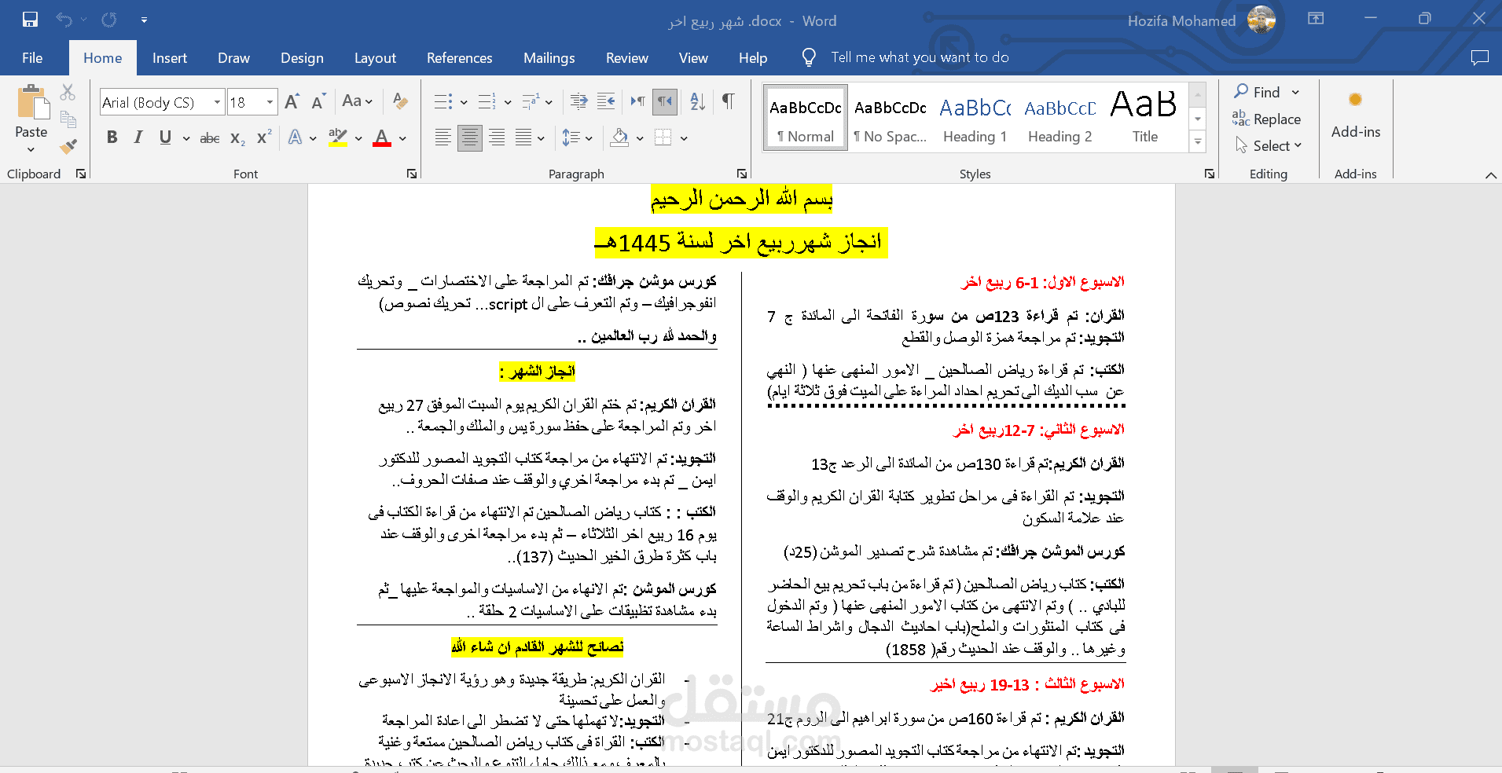Open the Paragraph dialog launcher
Viewport: 1502px width, 773px height.
(742, 174)
